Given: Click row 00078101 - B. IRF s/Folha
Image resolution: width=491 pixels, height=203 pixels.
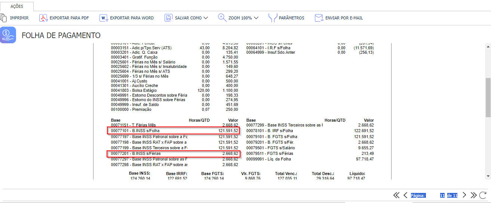Looking at the screenshot, I should point(310,131).
